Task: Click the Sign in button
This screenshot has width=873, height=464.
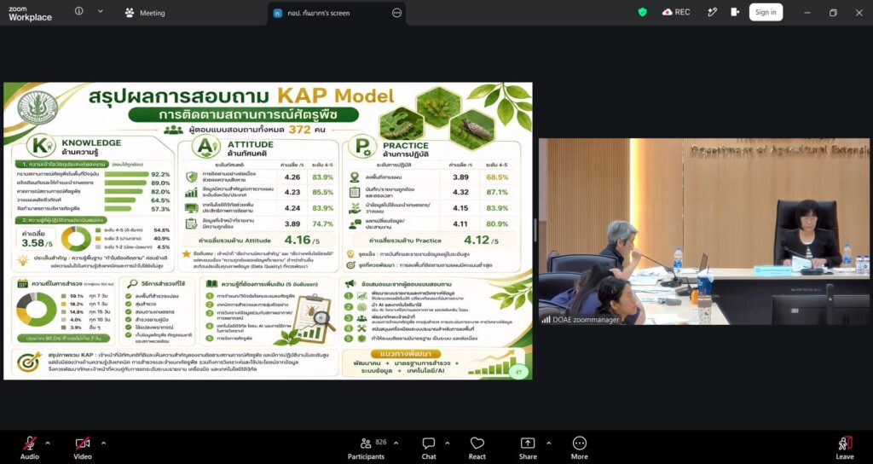Action: (766, 12)
